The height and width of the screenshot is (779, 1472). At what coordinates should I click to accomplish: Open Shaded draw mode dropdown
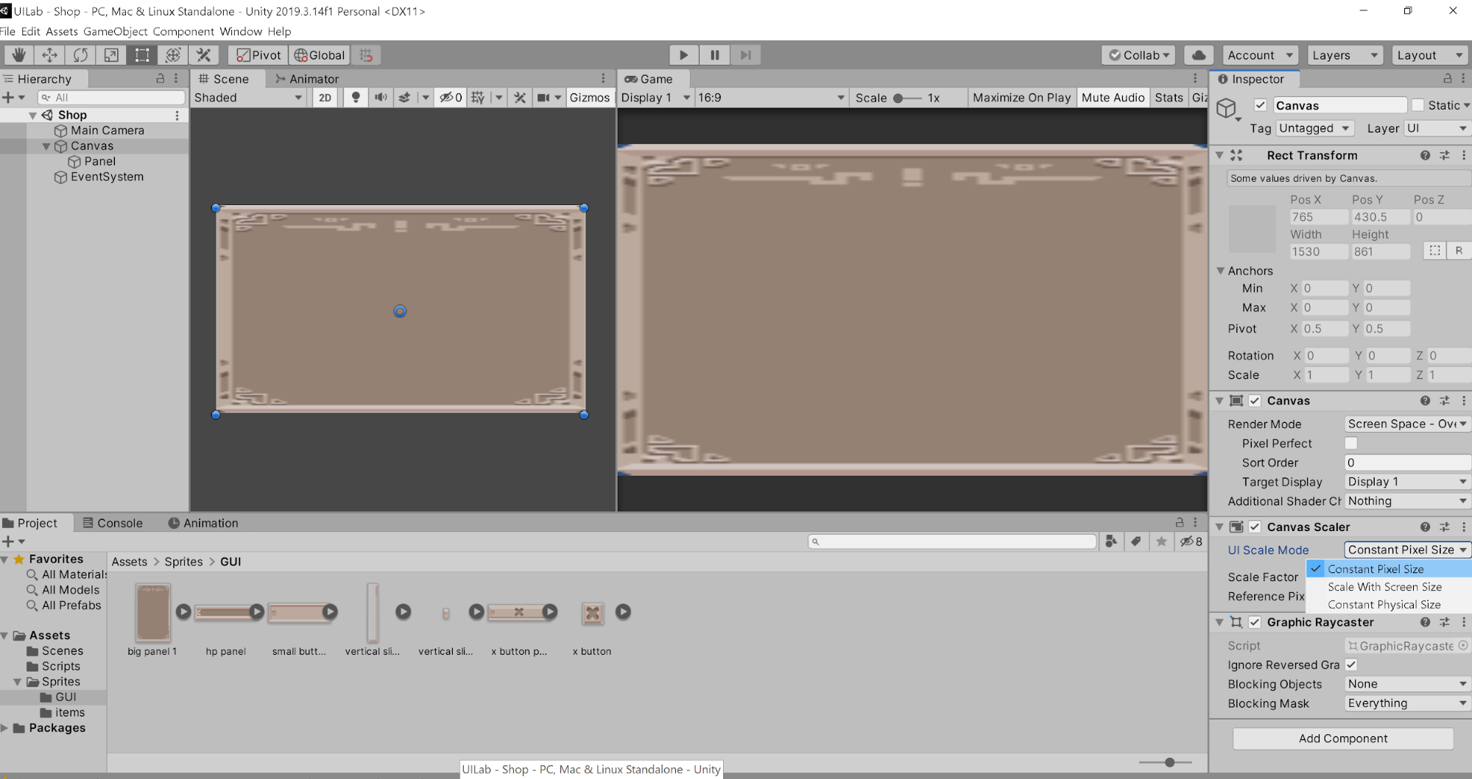[248, 97]
